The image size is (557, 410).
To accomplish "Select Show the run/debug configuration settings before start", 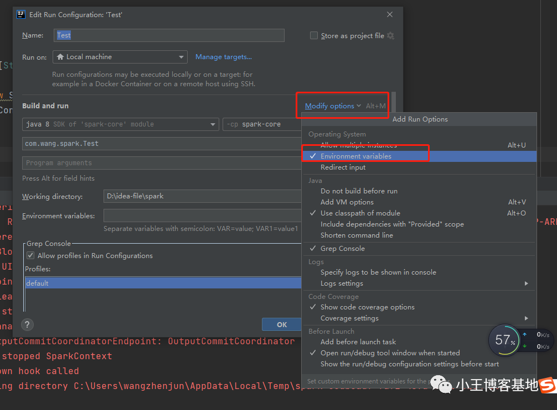I will [419, 364].
